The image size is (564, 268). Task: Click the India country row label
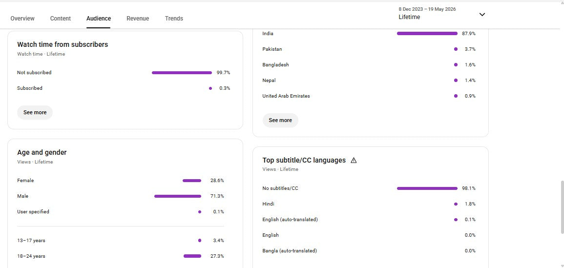[x=268, y=34]
